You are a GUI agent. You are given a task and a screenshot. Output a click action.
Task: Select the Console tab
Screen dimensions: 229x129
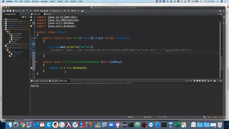(64, 81)
